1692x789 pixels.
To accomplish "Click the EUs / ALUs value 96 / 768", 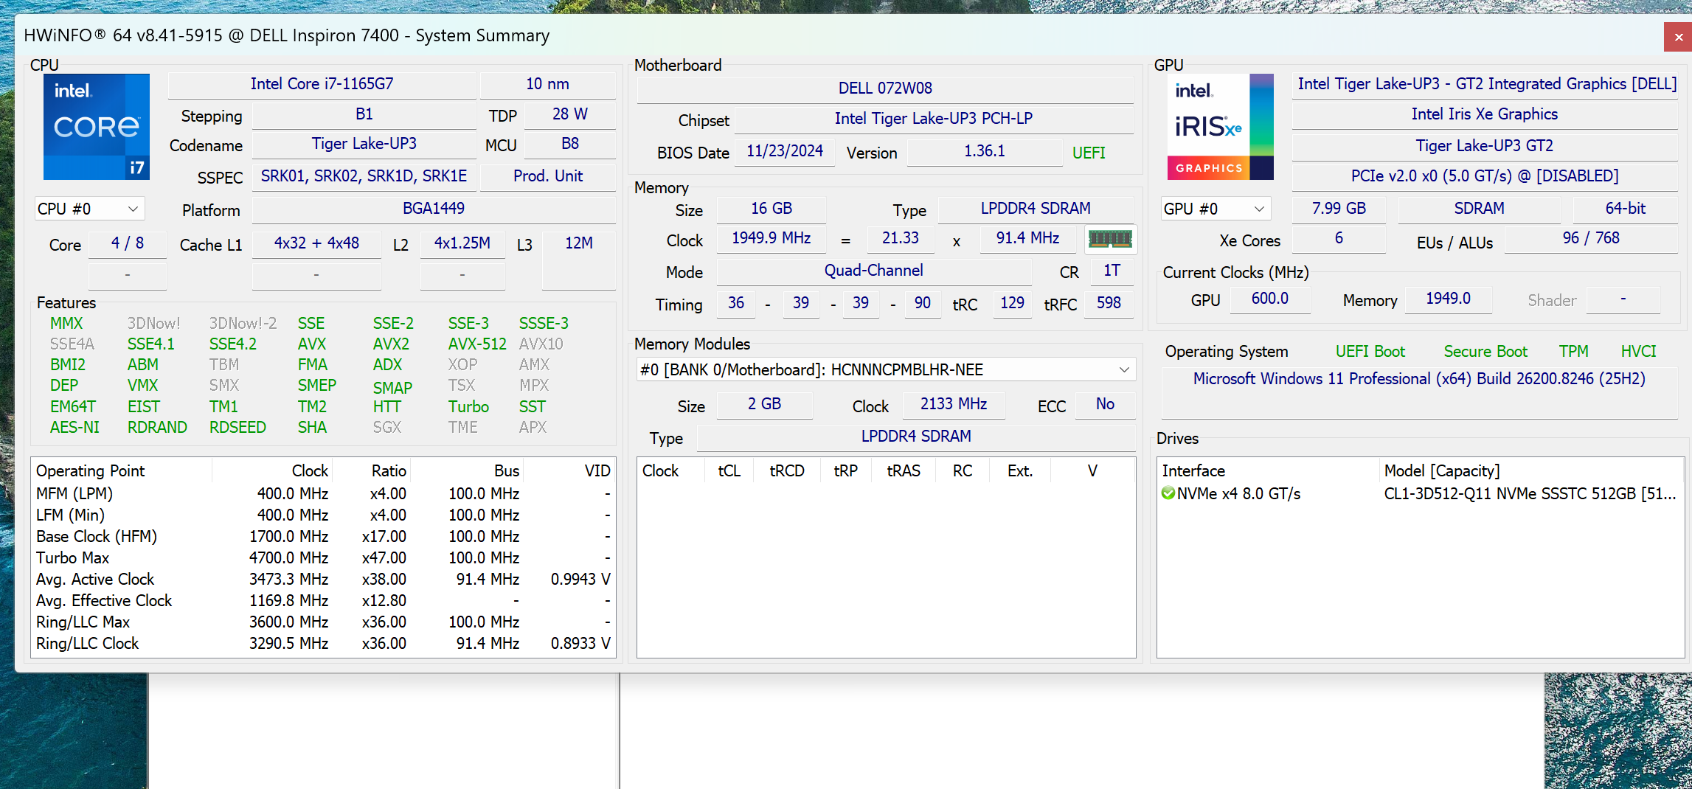I will (x=1591, y=238).
